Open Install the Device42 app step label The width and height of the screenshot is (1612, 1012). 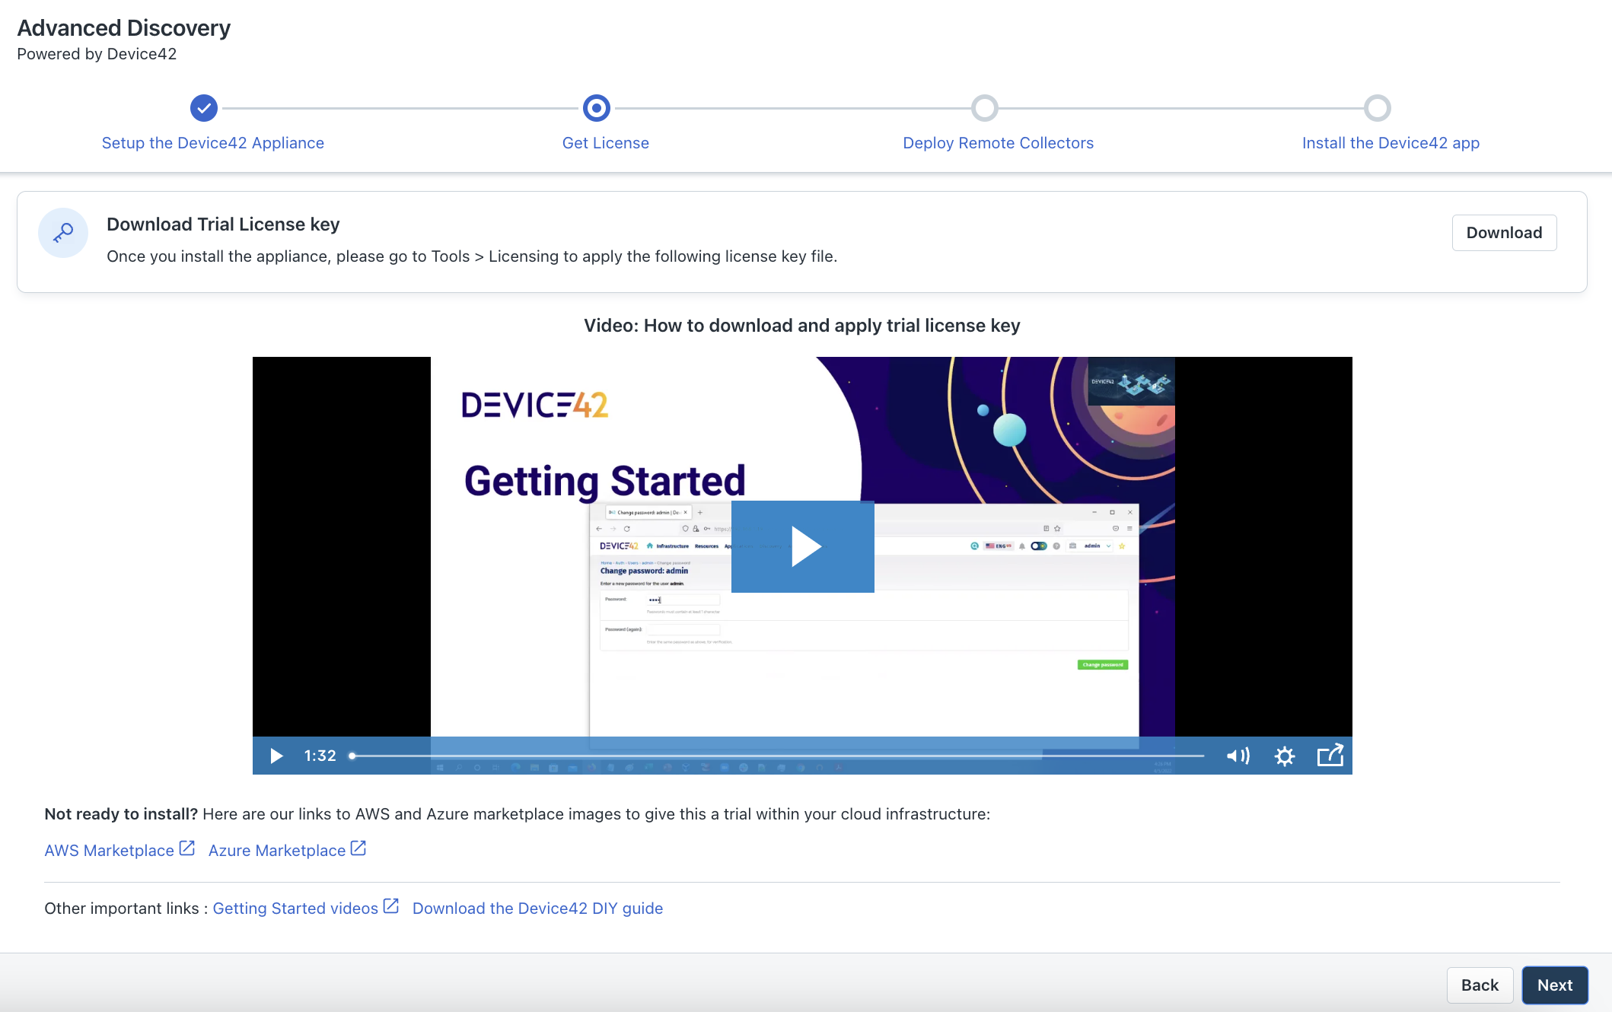click(x=1391, y=143)
